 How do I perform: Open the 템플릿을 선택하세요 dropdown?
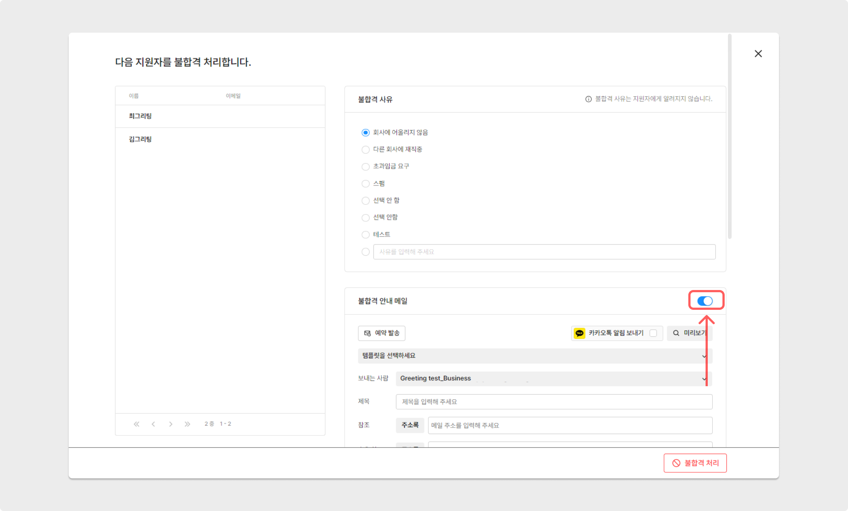pos(534,356)
